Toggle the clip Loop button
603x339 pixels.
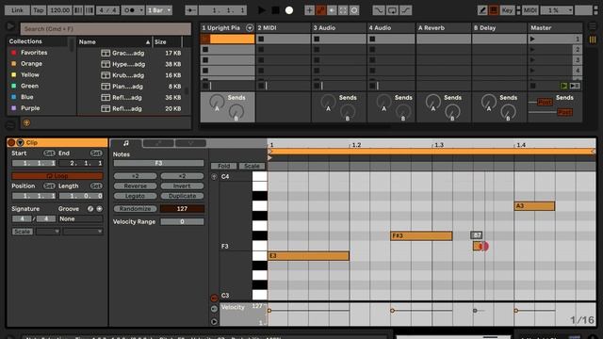(x=57, y=176)
